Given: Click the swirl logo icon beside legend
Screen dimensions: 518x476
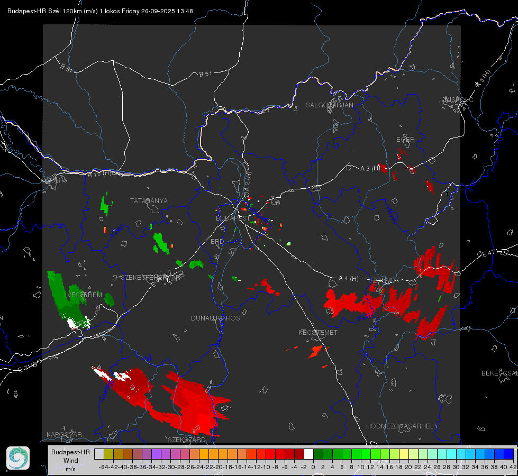Looking at the screenshot, I should tap(18, 458).
